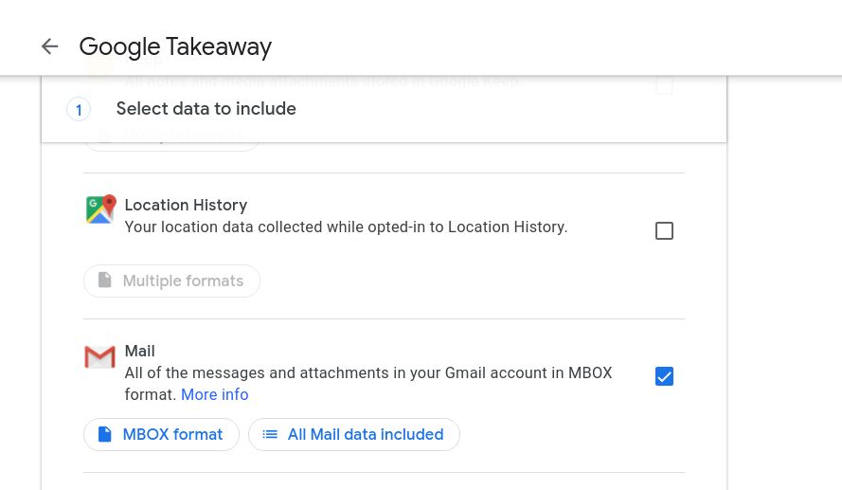
Task: Click the list icon in All Mail data included
Action: (x=270, y=434)
